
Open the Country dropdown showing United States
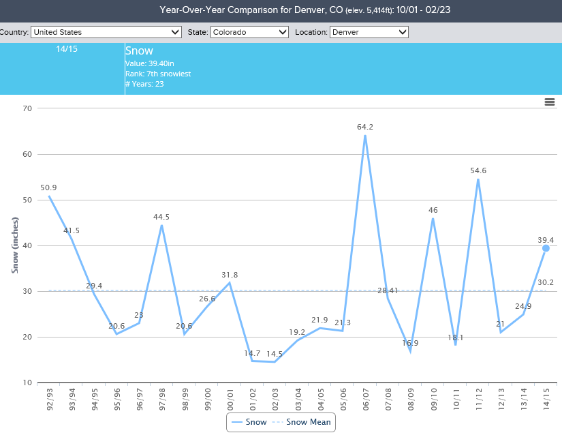point(106,32)
